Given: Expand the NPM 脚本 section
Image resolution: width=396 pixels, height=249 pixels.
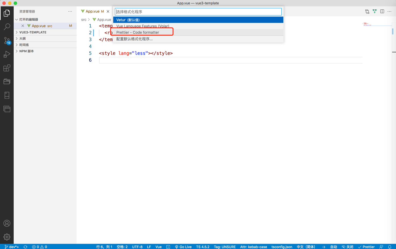Looking at the screenshot, I should (45, 51).
